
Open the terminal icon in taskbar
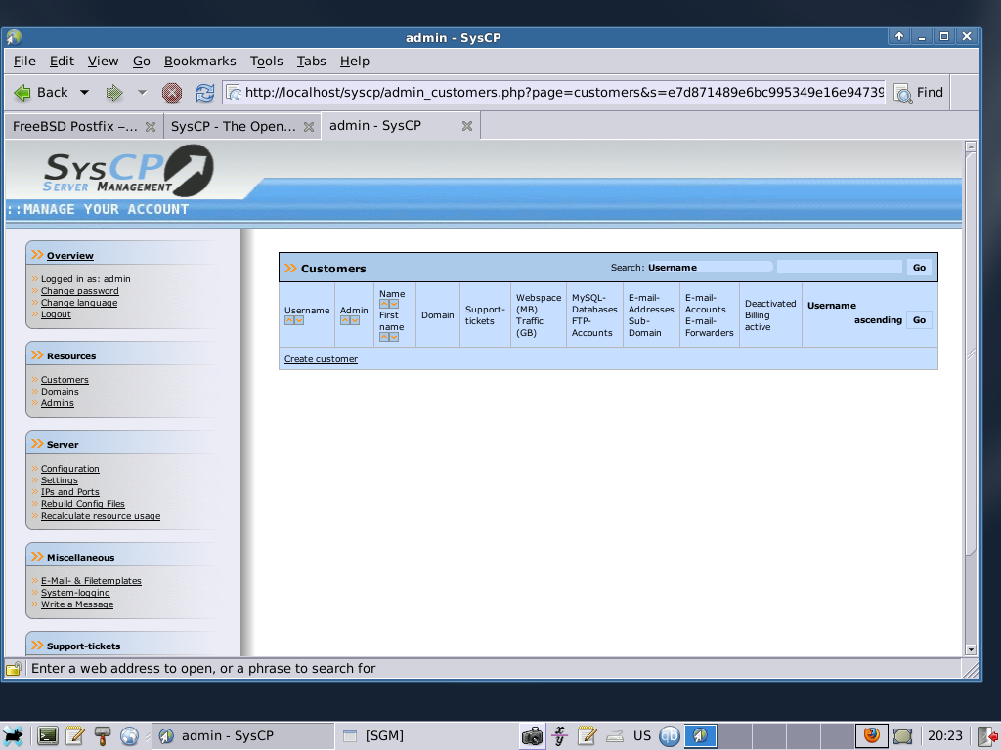click(47, 736)
